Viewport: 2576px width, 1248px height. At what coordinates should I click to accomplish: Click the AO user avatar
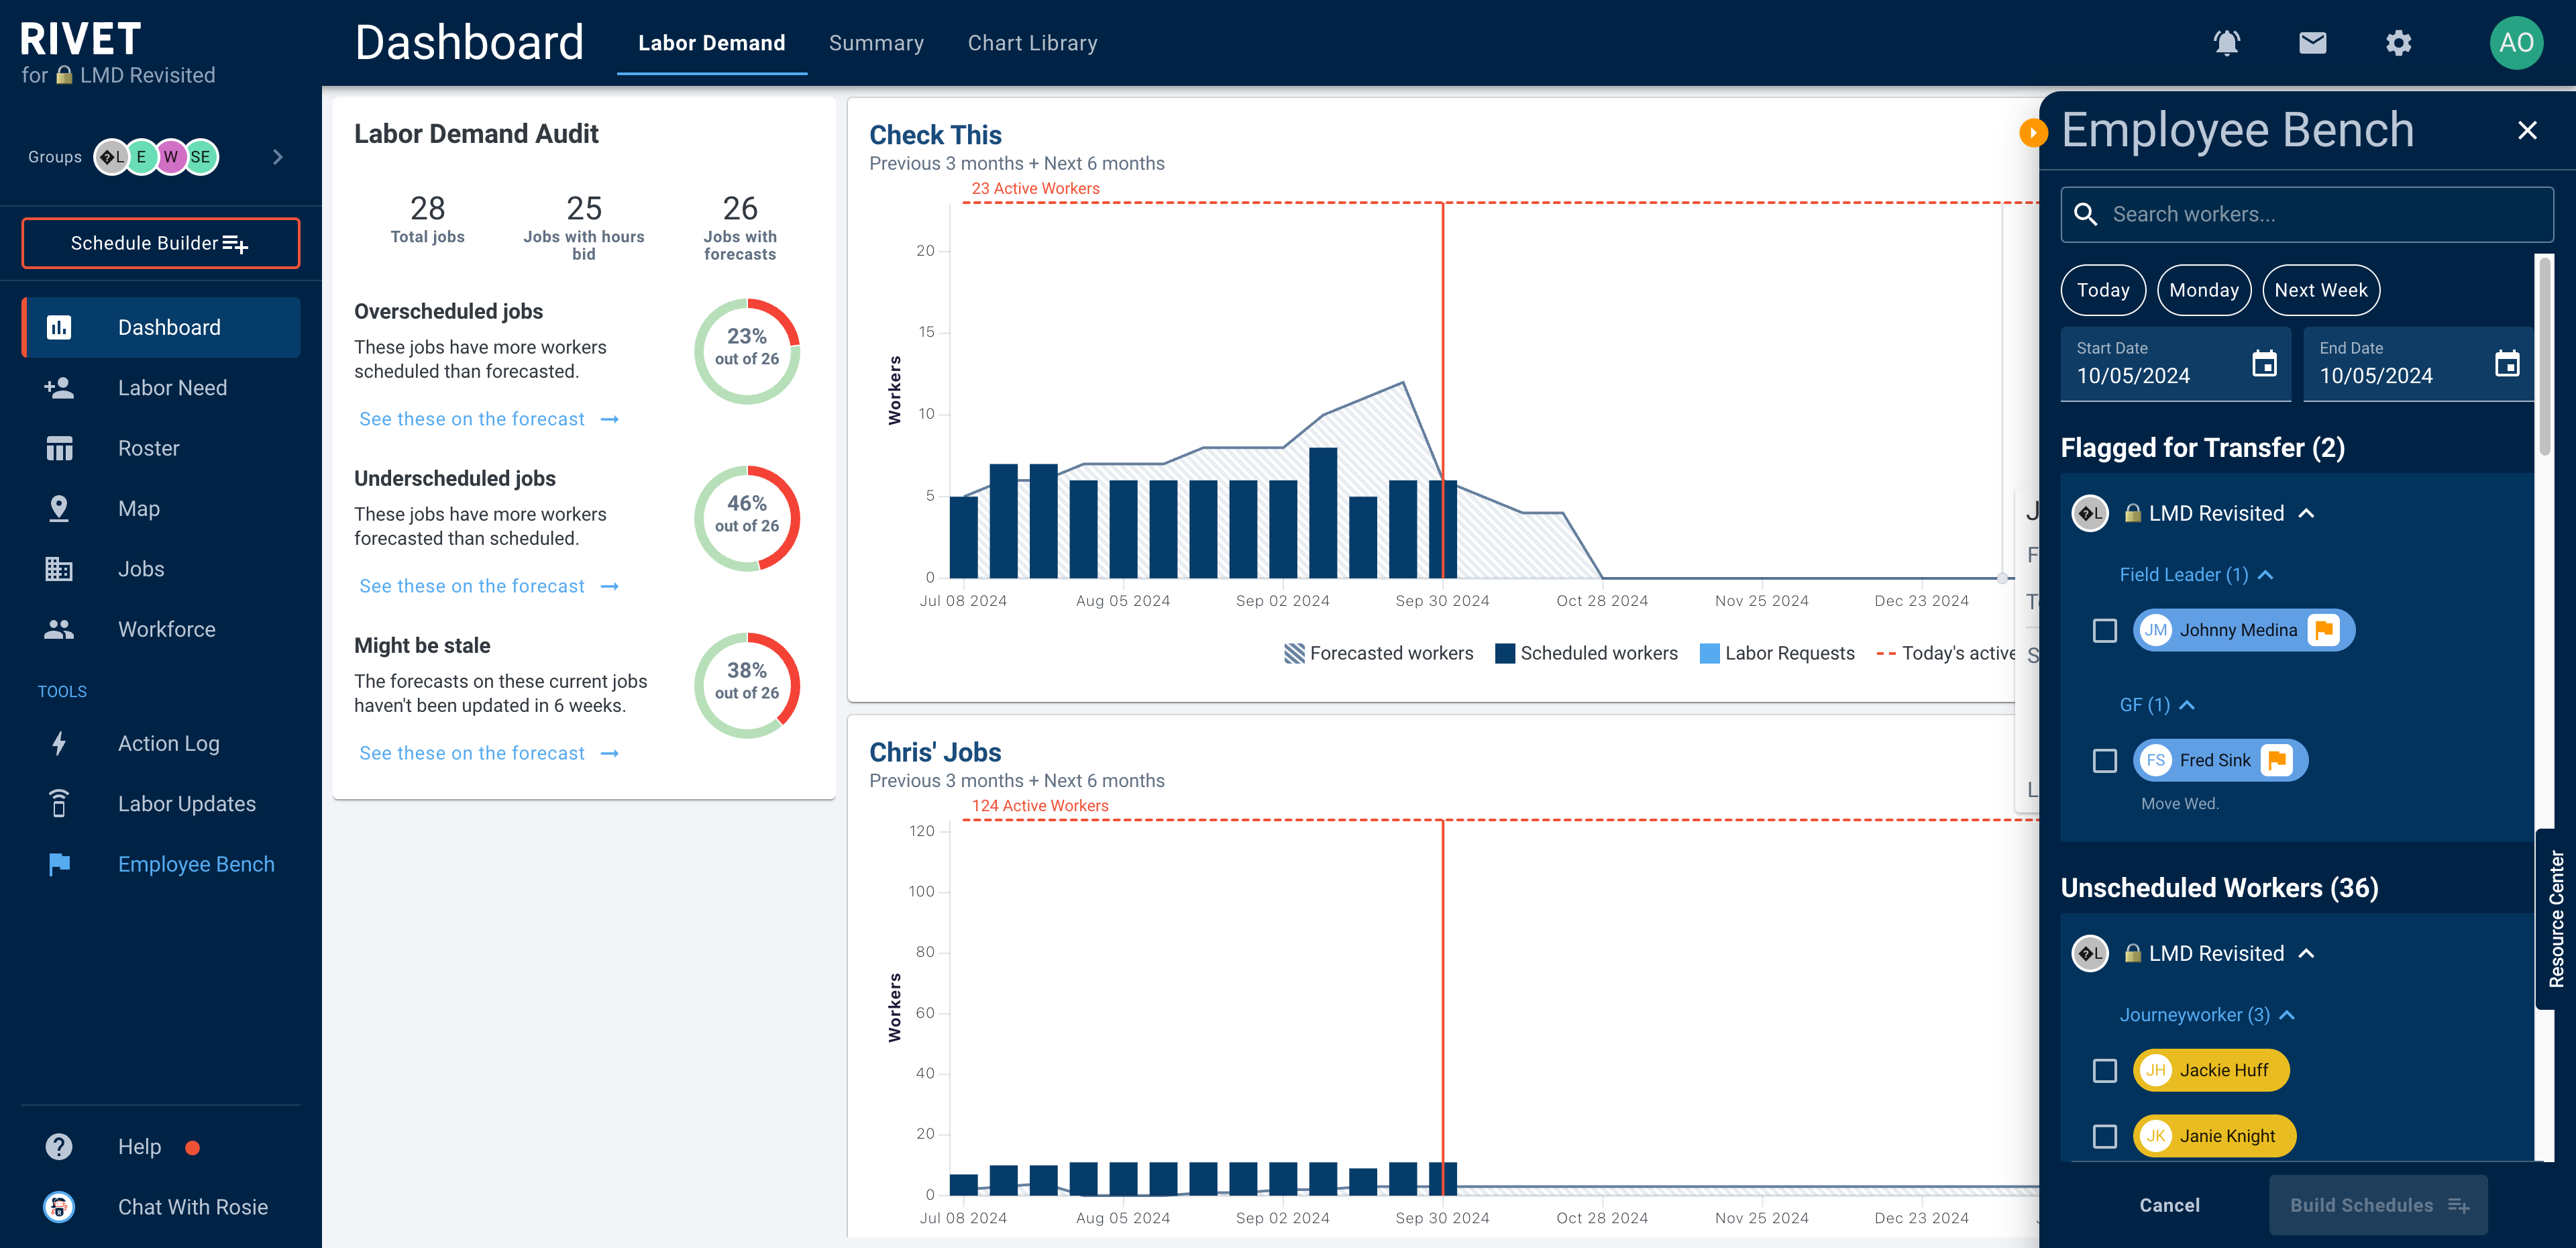click(x=2516, y=42)
